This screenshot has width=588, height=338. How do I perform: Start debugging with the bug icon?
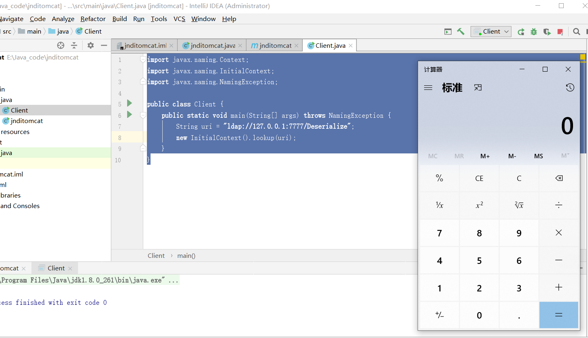coord(534,32)
